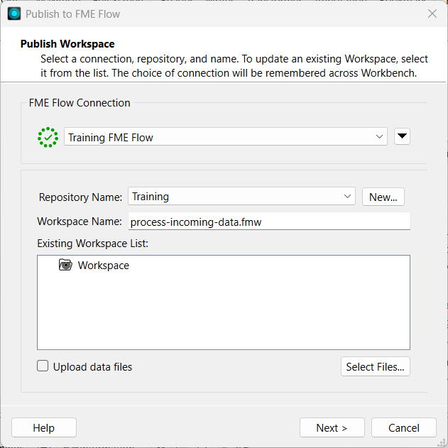This screenshot has width=448, height=448.
Task: Click the green connection status icon
Action: 48,137
